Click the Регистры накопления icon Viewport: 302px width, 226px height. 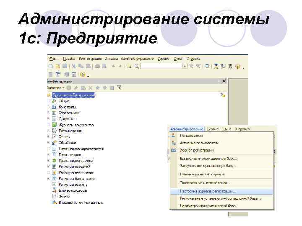[x=54, y=172]
